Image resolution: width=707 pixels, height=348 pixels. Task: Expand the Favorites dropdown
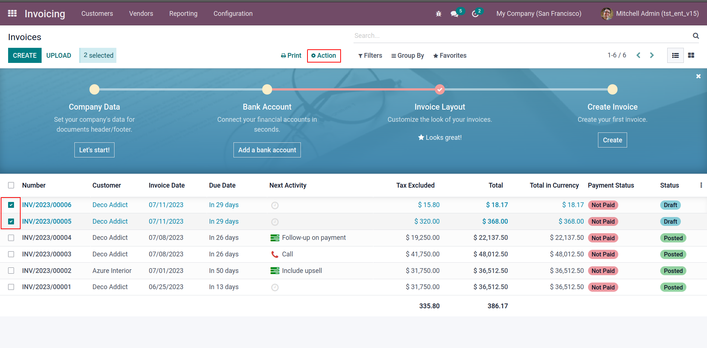click(450, 56)
